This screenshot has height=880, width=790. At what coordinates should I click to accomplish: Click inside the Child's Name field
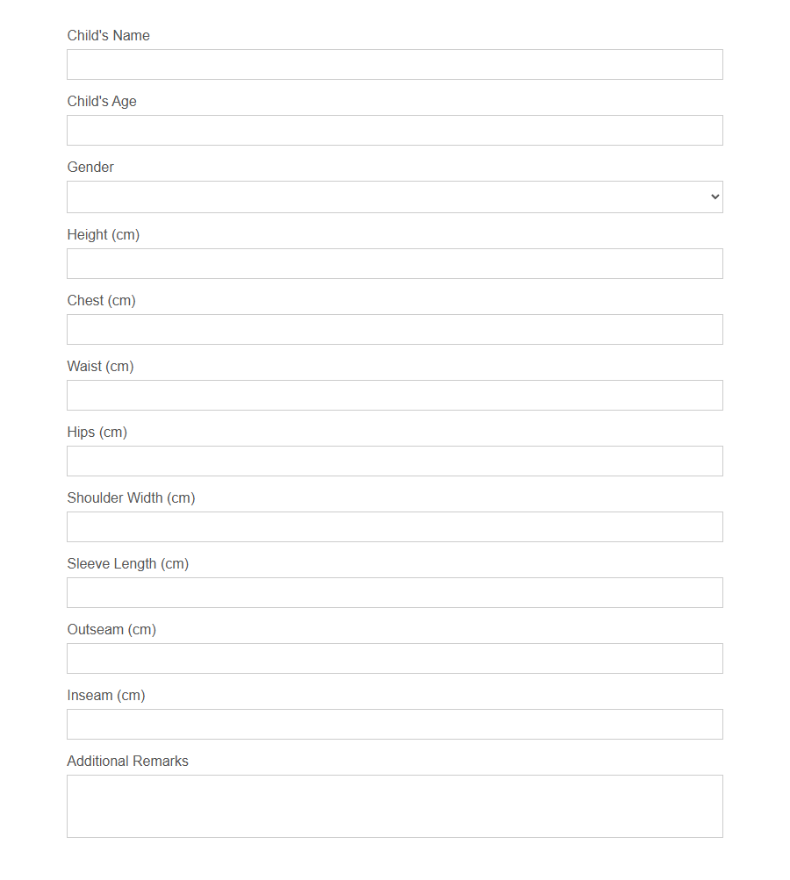coord(395,64)
